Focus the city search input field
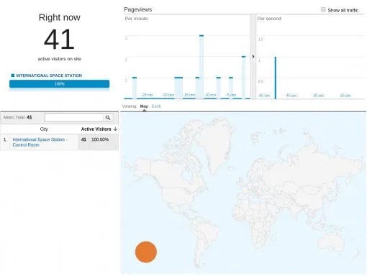Image resolution: width=367 pixels, height=276 pixels. click(74, 117)
